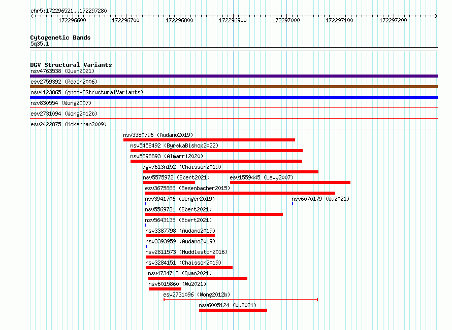Select red bar under nsv3387798 (Audano2019)
This screenshot has height=330, width=452.
(180, 236)
